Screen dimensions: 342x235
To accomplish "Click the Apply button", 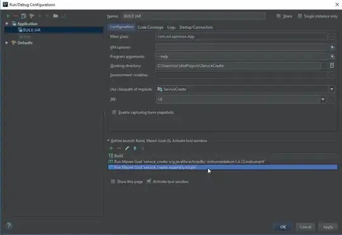I will pos(328,227).
